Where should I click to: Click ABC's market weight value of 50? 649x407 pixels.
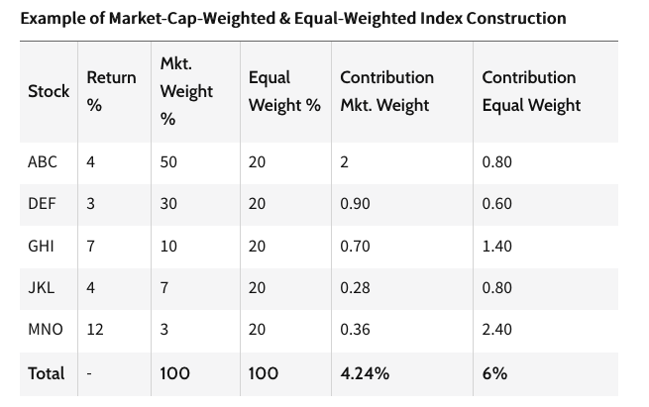[x=168, y=162]
